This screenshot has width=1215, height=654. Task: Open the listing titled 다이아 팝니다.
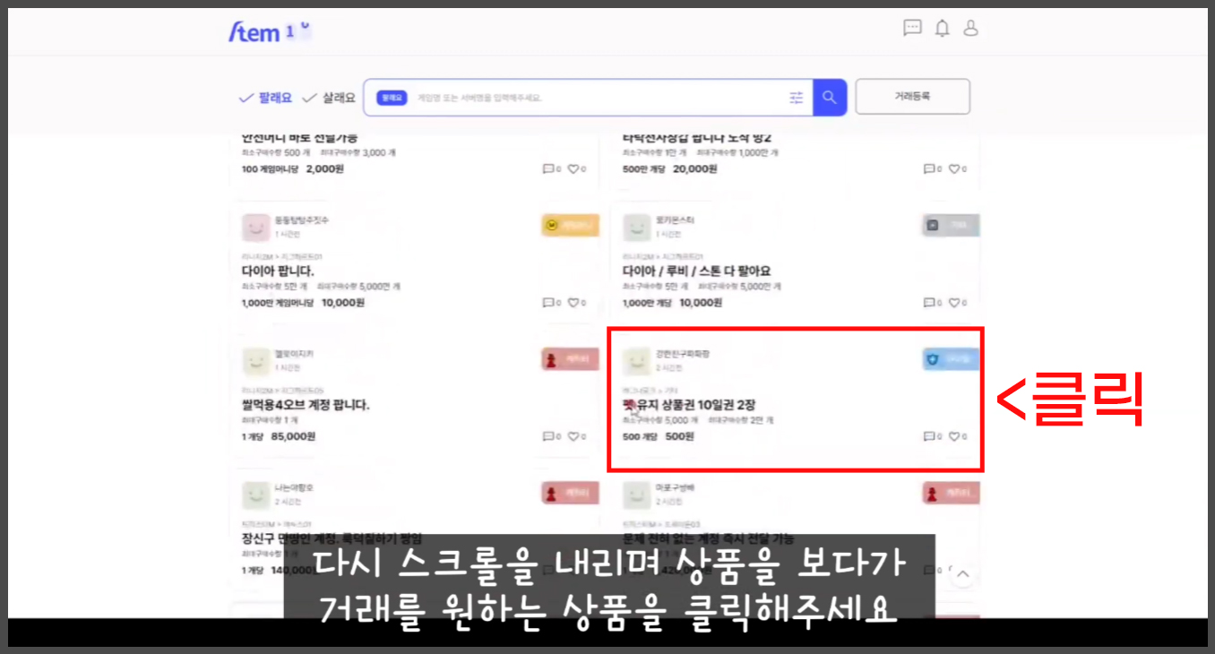tap(278, 271)
